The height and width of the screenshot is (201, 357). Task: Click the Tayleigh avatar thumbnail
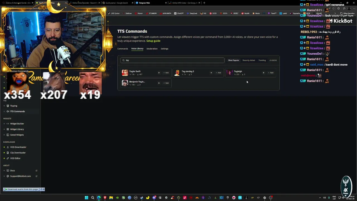click(229, 73)
